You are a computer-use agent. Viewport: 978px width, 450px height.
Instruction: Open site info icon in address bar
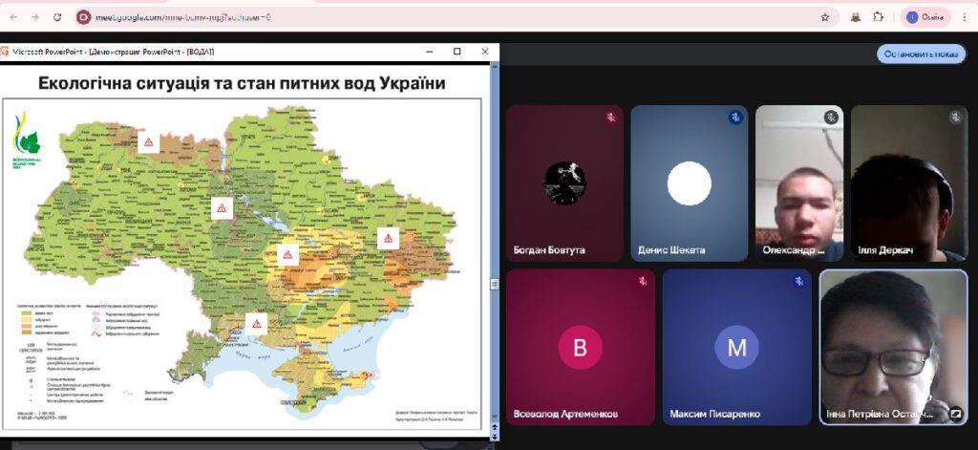tap(84, 17)
